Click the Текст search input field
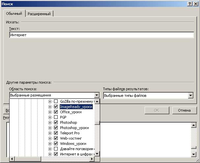The image size is (200, 163). (101, 35)
